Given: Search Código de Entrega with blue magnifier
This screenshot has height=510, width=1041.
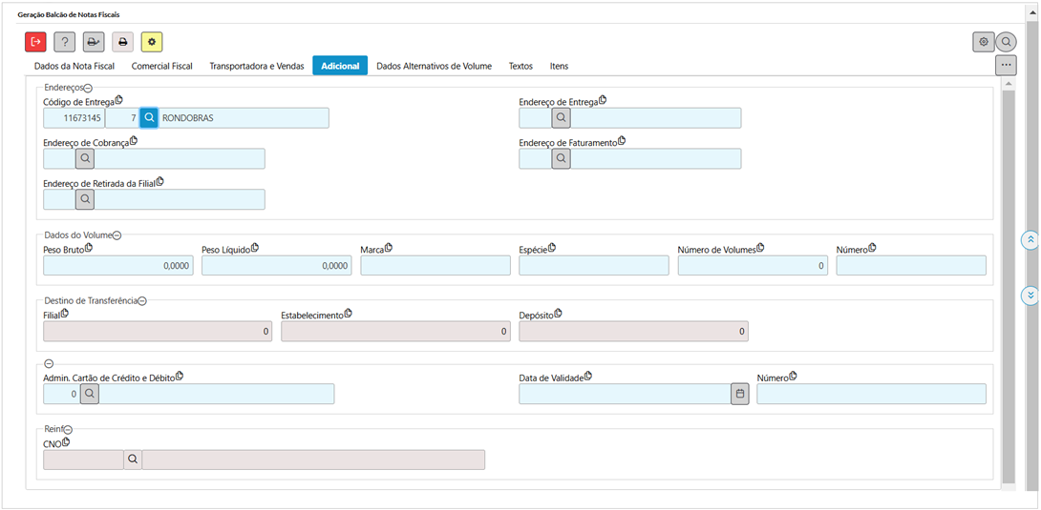Looking at the screenshot, I should click(x=150, y=117).
